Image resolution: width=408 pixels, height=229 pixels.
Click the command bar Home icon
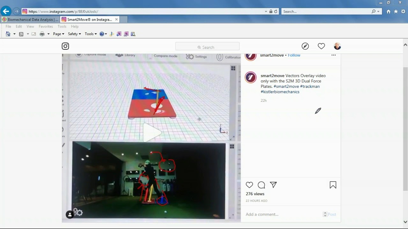click(8, 34)
